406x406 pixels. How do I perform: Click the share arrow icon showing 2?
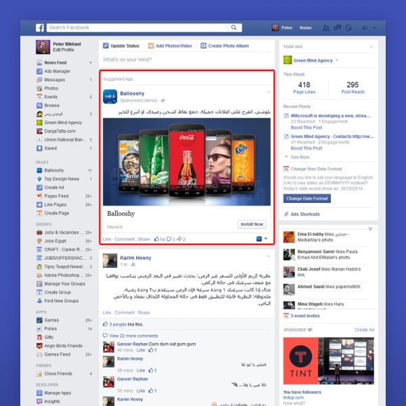(x=179, y=239)
